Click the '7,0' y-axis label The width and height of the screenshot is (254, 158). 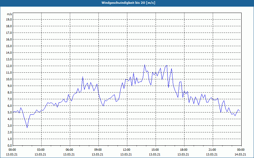10,99
